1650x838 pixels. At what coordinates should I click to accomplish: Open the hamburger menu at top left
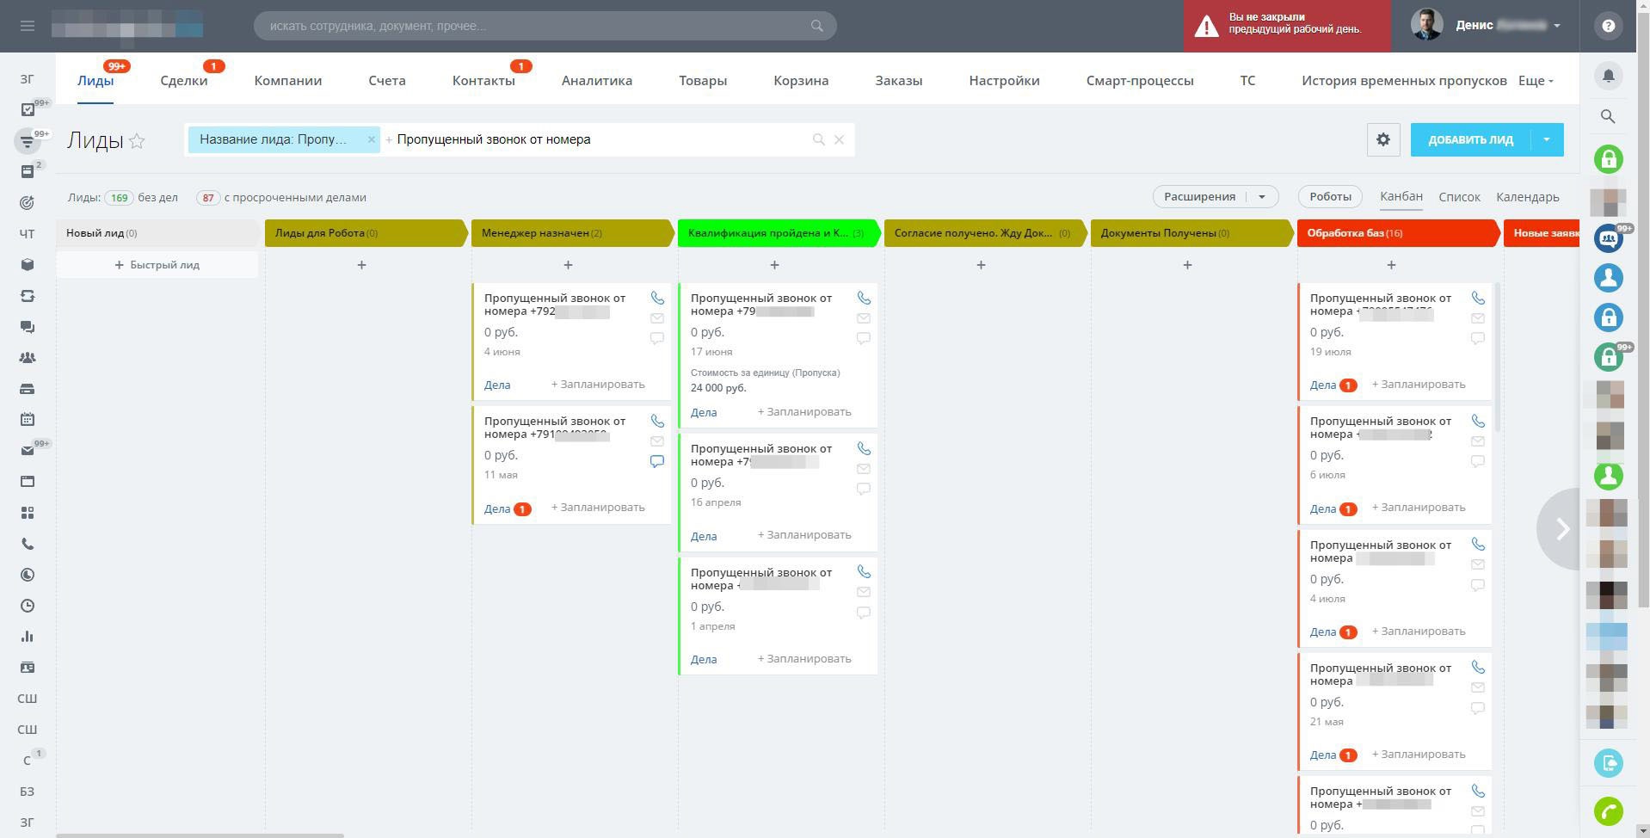[27, 26]
